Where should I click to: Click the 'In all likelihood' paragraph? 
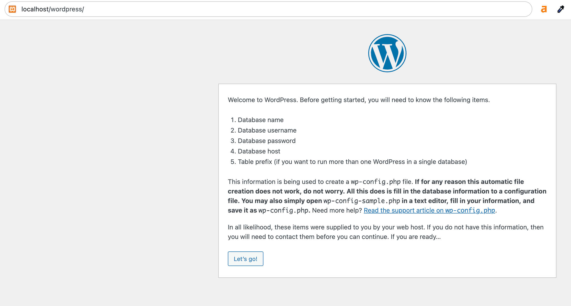tap(386, 232)
